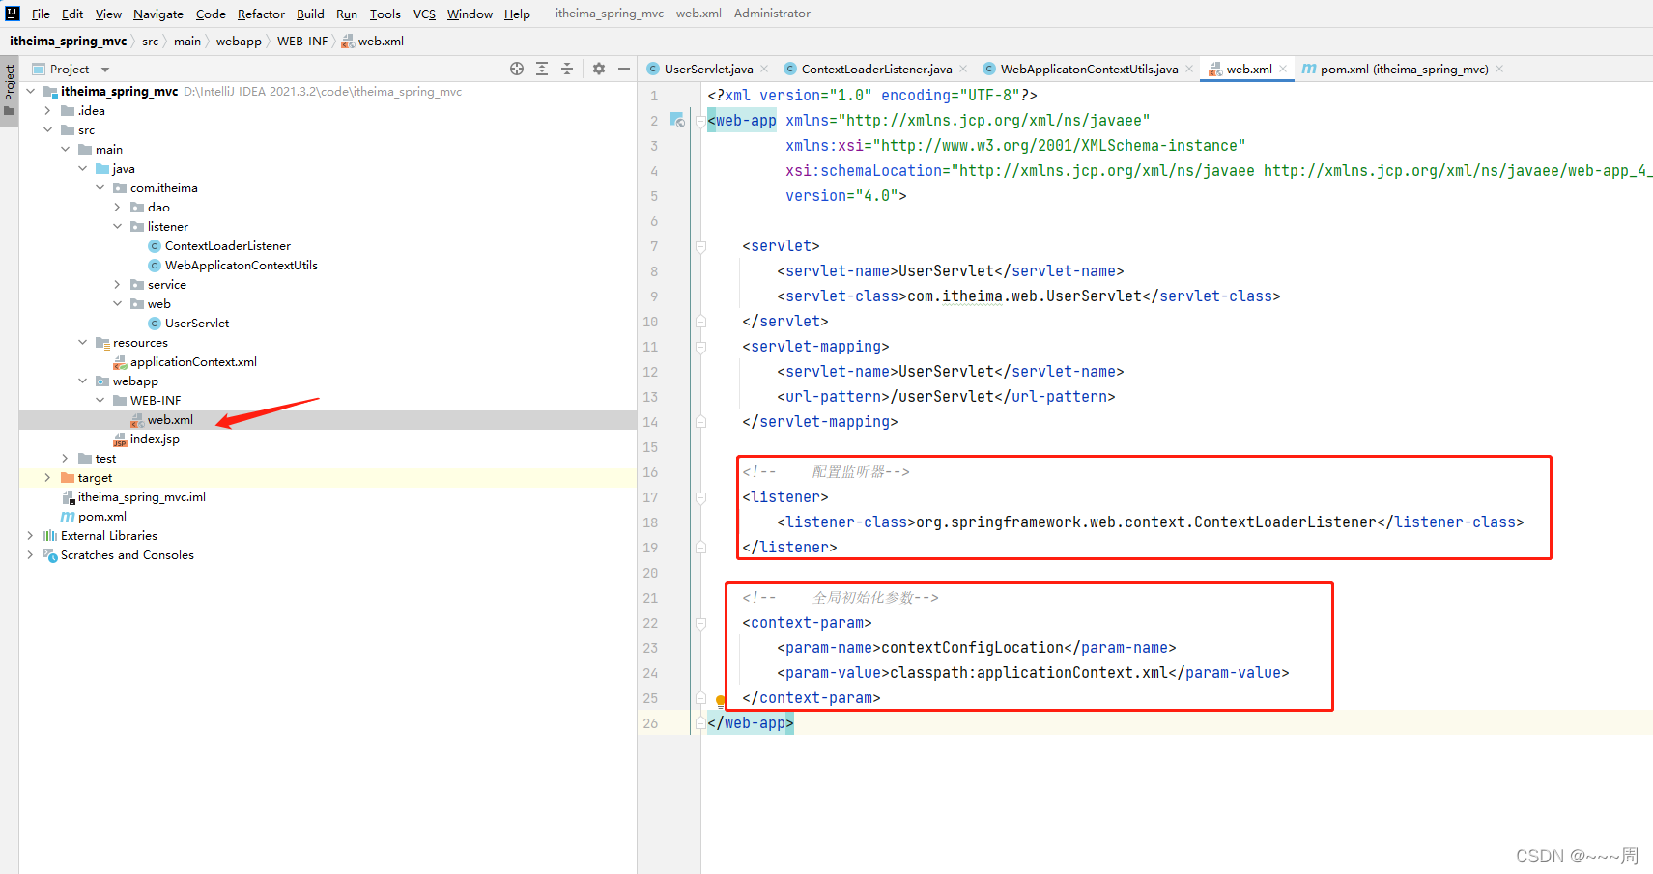Click the contextConfigLocation param-name text
Image resolution: width=1653 pixels, height=874 pixels.
click(x=972, y=648)
